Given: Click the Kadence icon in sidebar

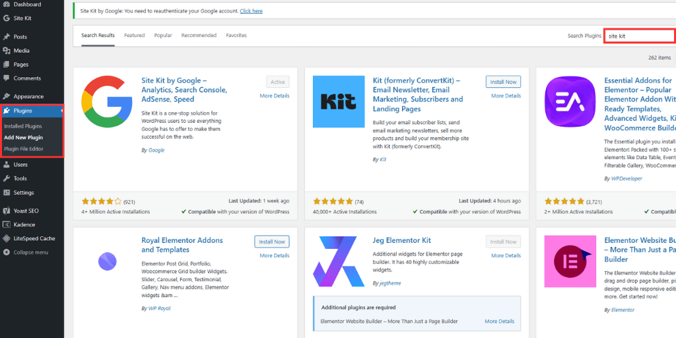Looking at the screenshot, I should coord(7,224).
